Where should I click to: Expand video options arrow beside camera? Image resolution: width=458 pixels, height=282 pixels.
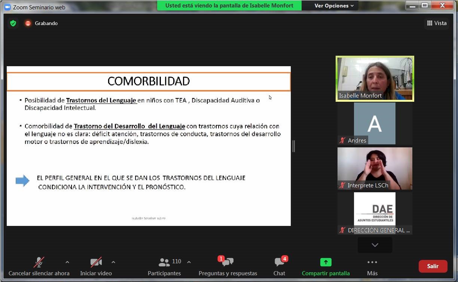(x=113, y=262)
